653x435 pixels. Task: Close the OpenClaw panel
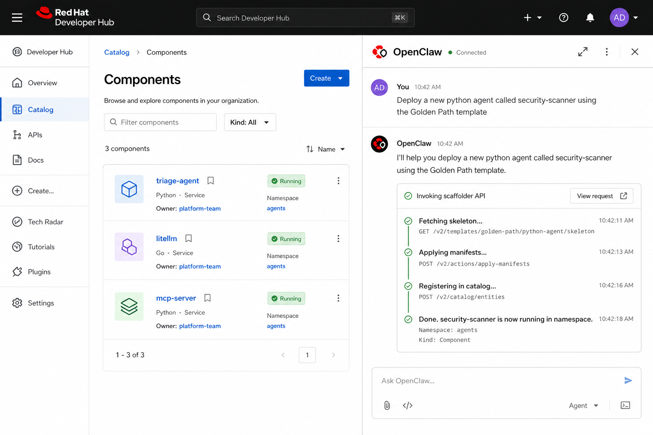(635, 52)
